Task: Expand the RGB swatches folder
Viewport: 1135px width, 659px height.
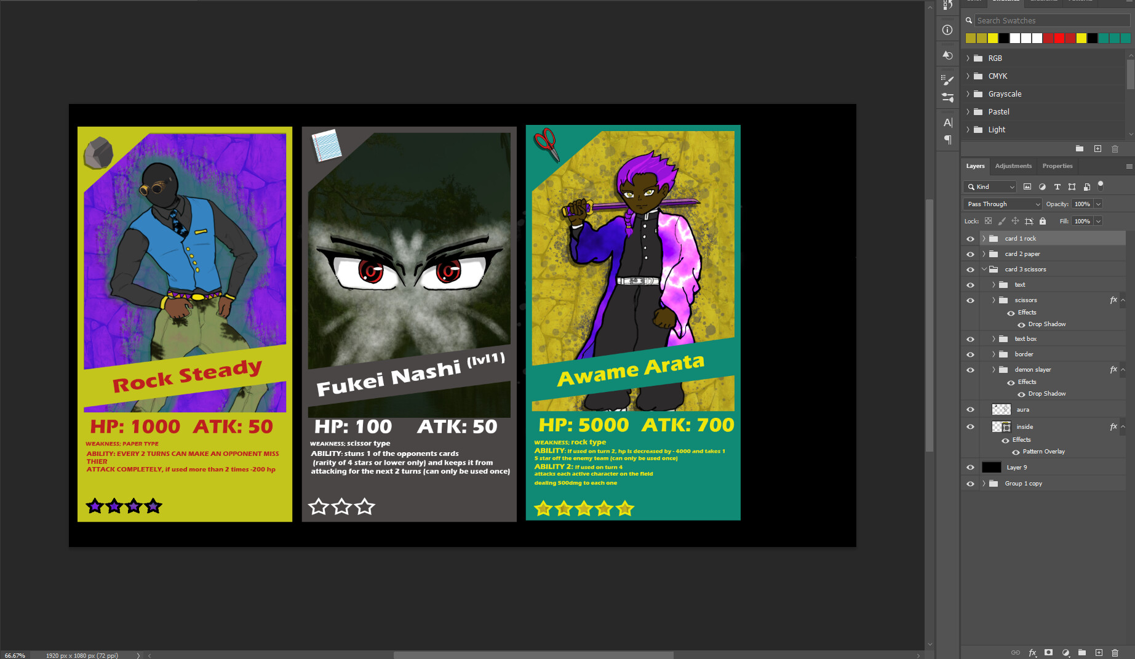Action: click(x=969, y=58)
